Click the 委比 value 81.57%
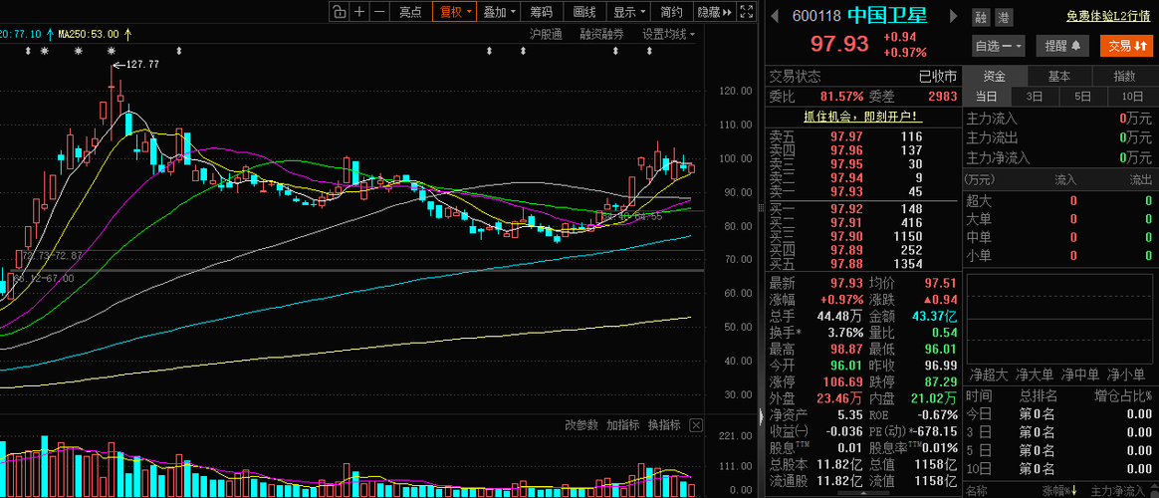1159x498 pixels. pos(842,96)
